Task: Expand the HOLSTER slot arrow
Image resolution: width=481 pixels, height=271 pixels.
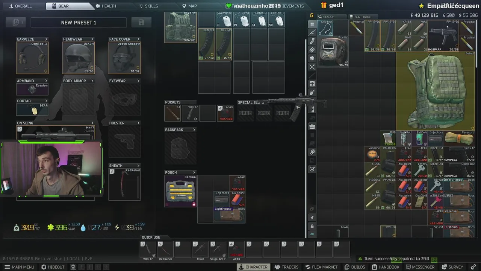Action: 138,123
